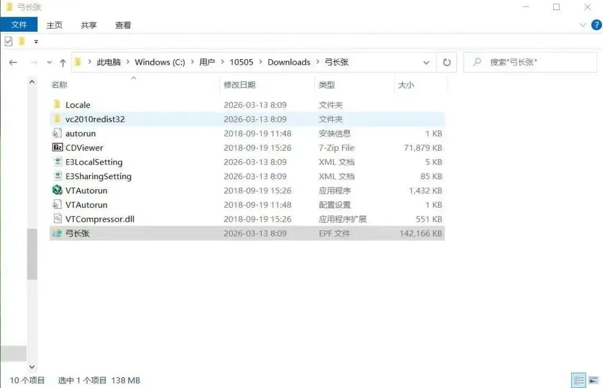Navigate to Downloads in breadcrumb
Viewport: 603px width, 388px height.
[289, 62]
